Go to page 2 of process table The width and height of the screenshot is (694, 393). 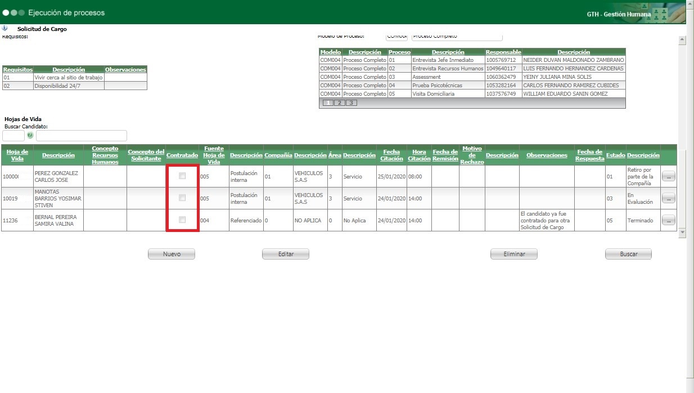[x=339, y=103]
